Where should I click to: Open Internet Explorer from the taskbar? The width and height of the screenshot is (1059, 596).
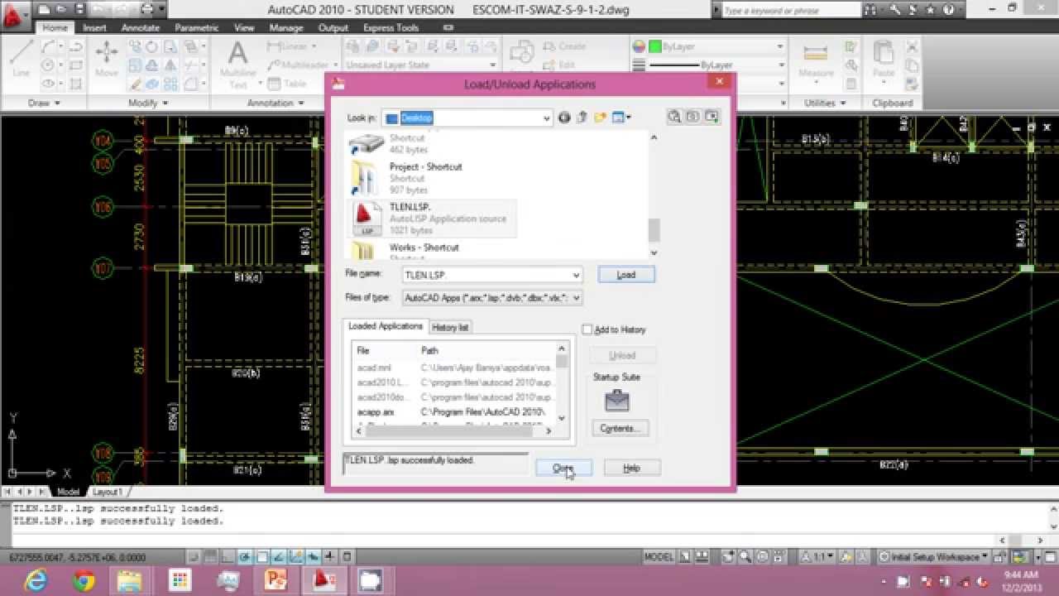point(36,580)
